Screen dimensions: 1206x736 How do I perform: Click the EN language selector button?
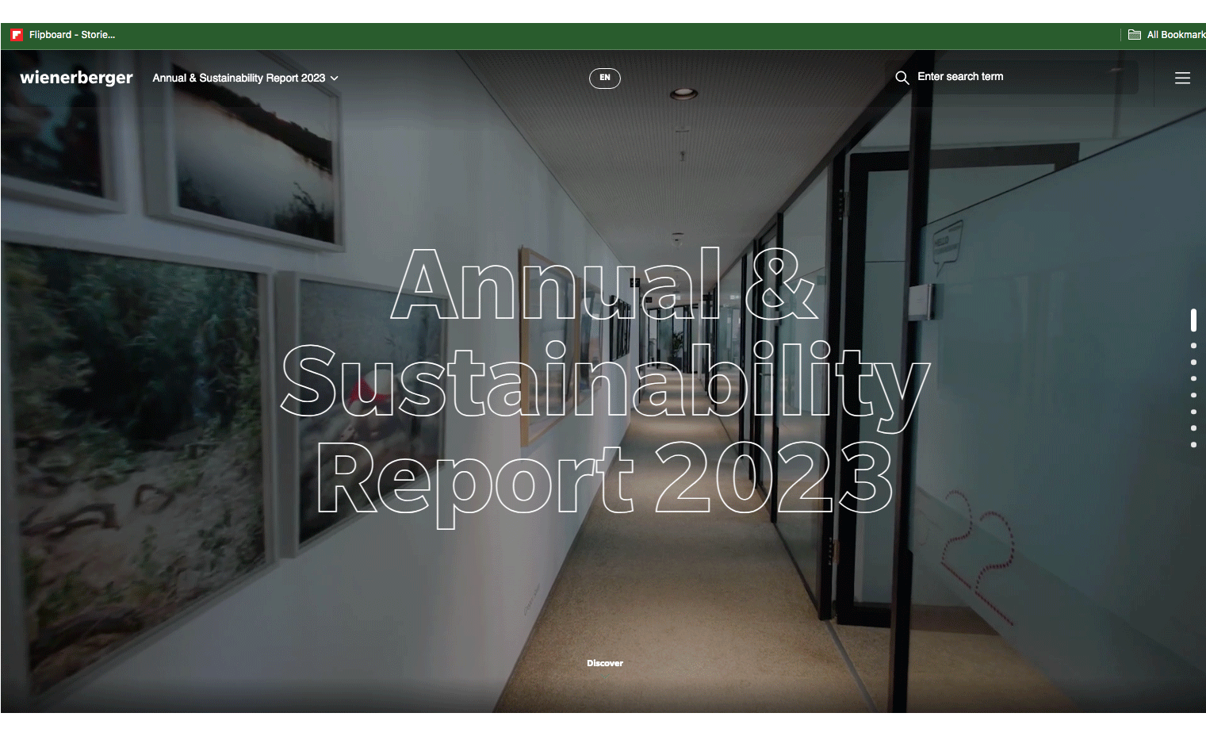605,78
